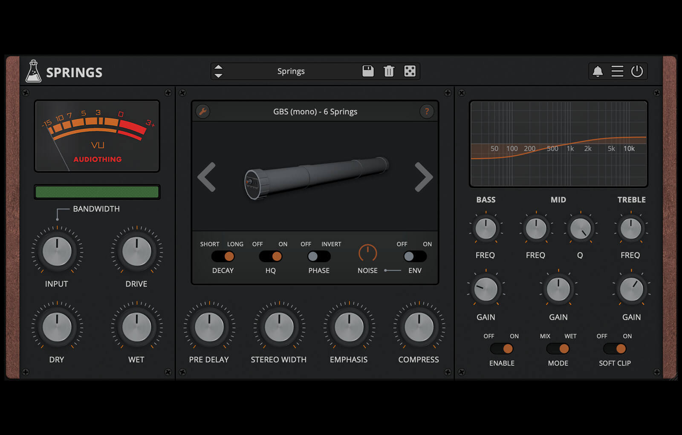Viewport: 682px width, 435px height.
Task: Click the TREBLE GAIN knob
Action: pos(631,289)
